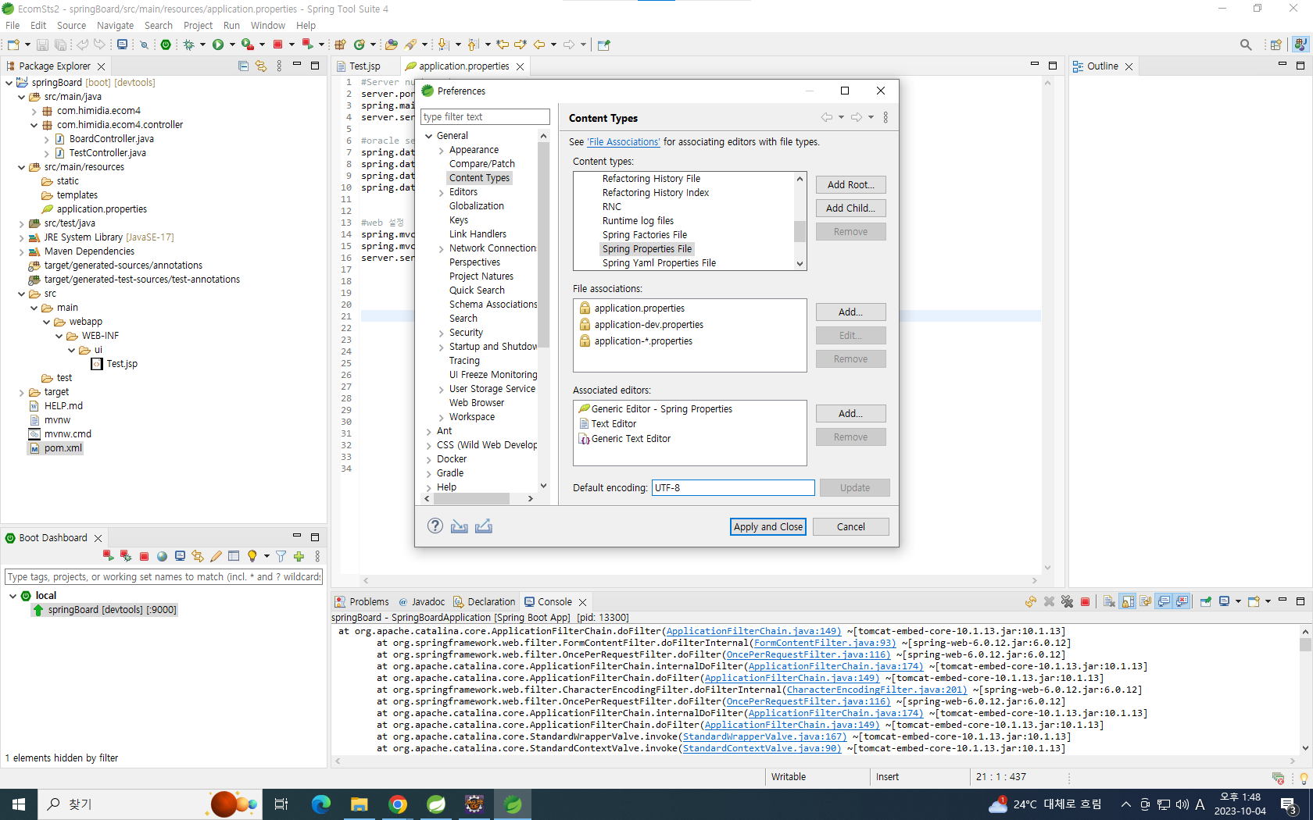Toggle show console on standard output change

1164,601
